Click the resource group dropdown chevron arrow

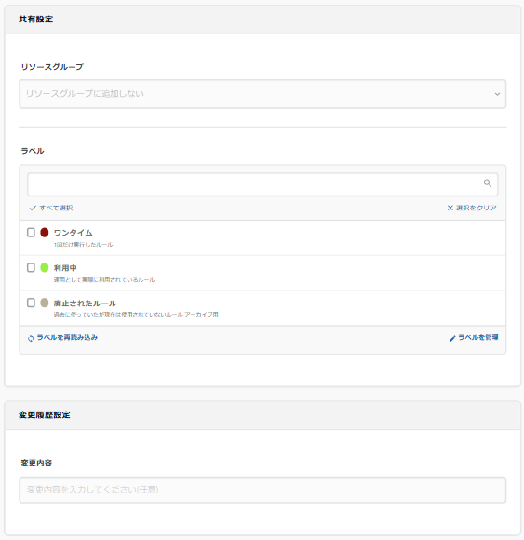point(497,94)
